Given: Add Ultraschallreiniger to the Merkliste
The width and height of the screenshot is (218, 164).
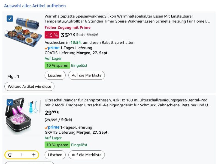Looking at the screenshot, I should pyautogui.click(x=86, y=155).
